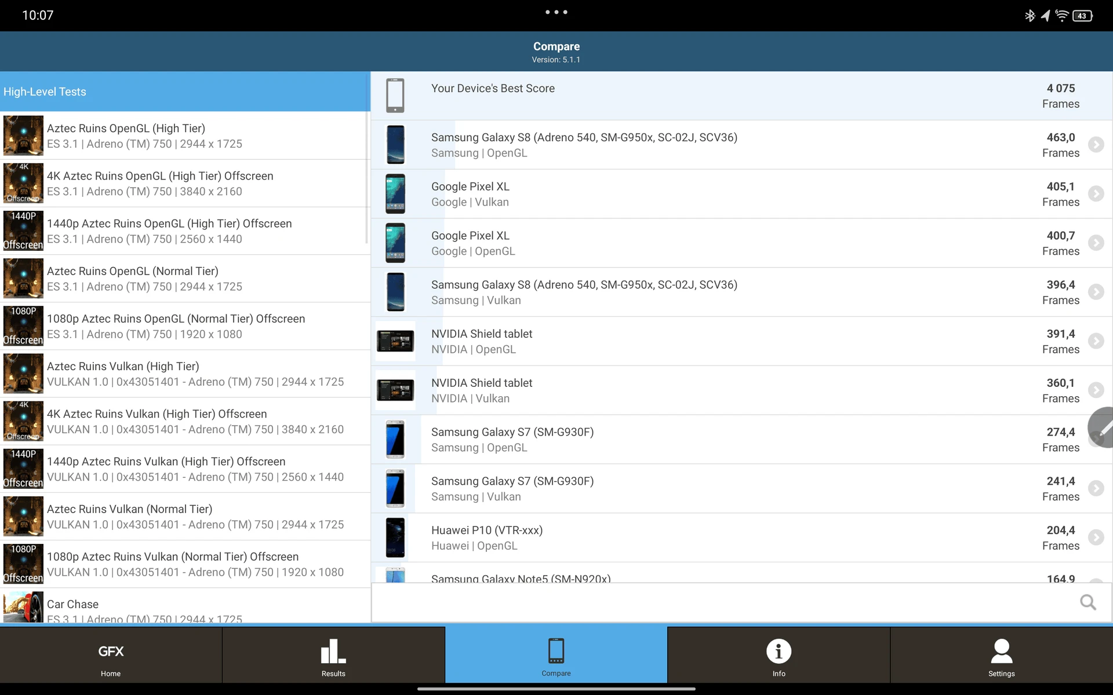Click Google Pixel XL OpenGL device image

(395, 243)
